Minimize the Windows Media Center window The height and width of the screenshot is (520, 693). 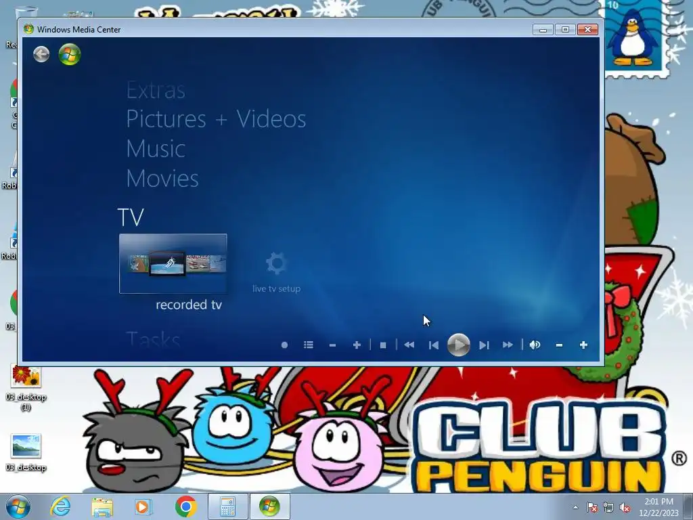543,30
